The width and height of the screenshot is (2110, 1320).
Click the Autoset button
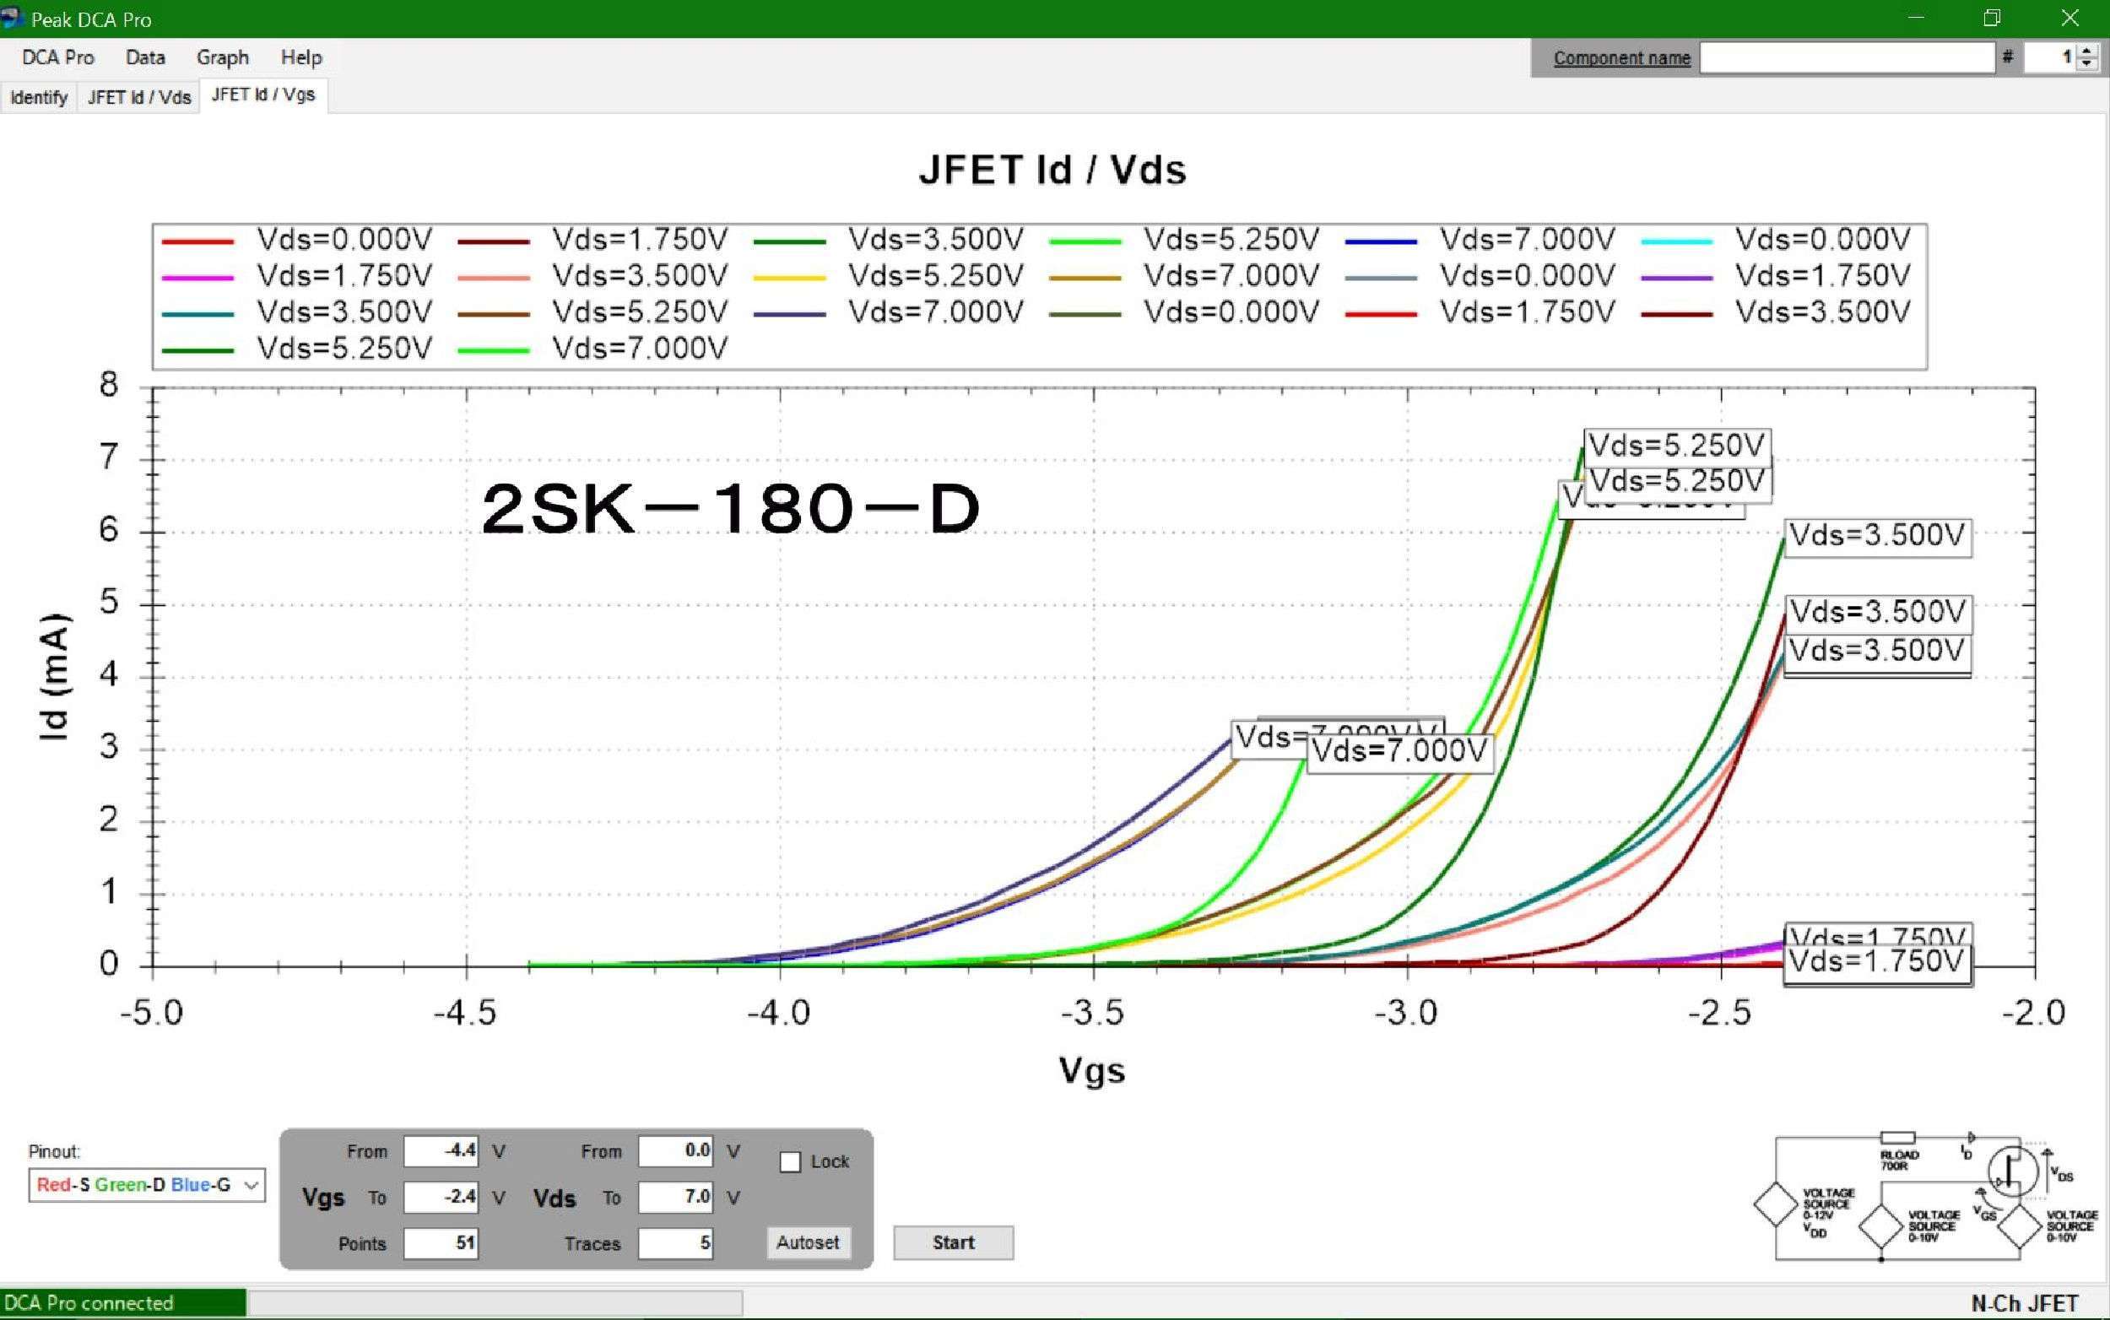pos(808,1242)
